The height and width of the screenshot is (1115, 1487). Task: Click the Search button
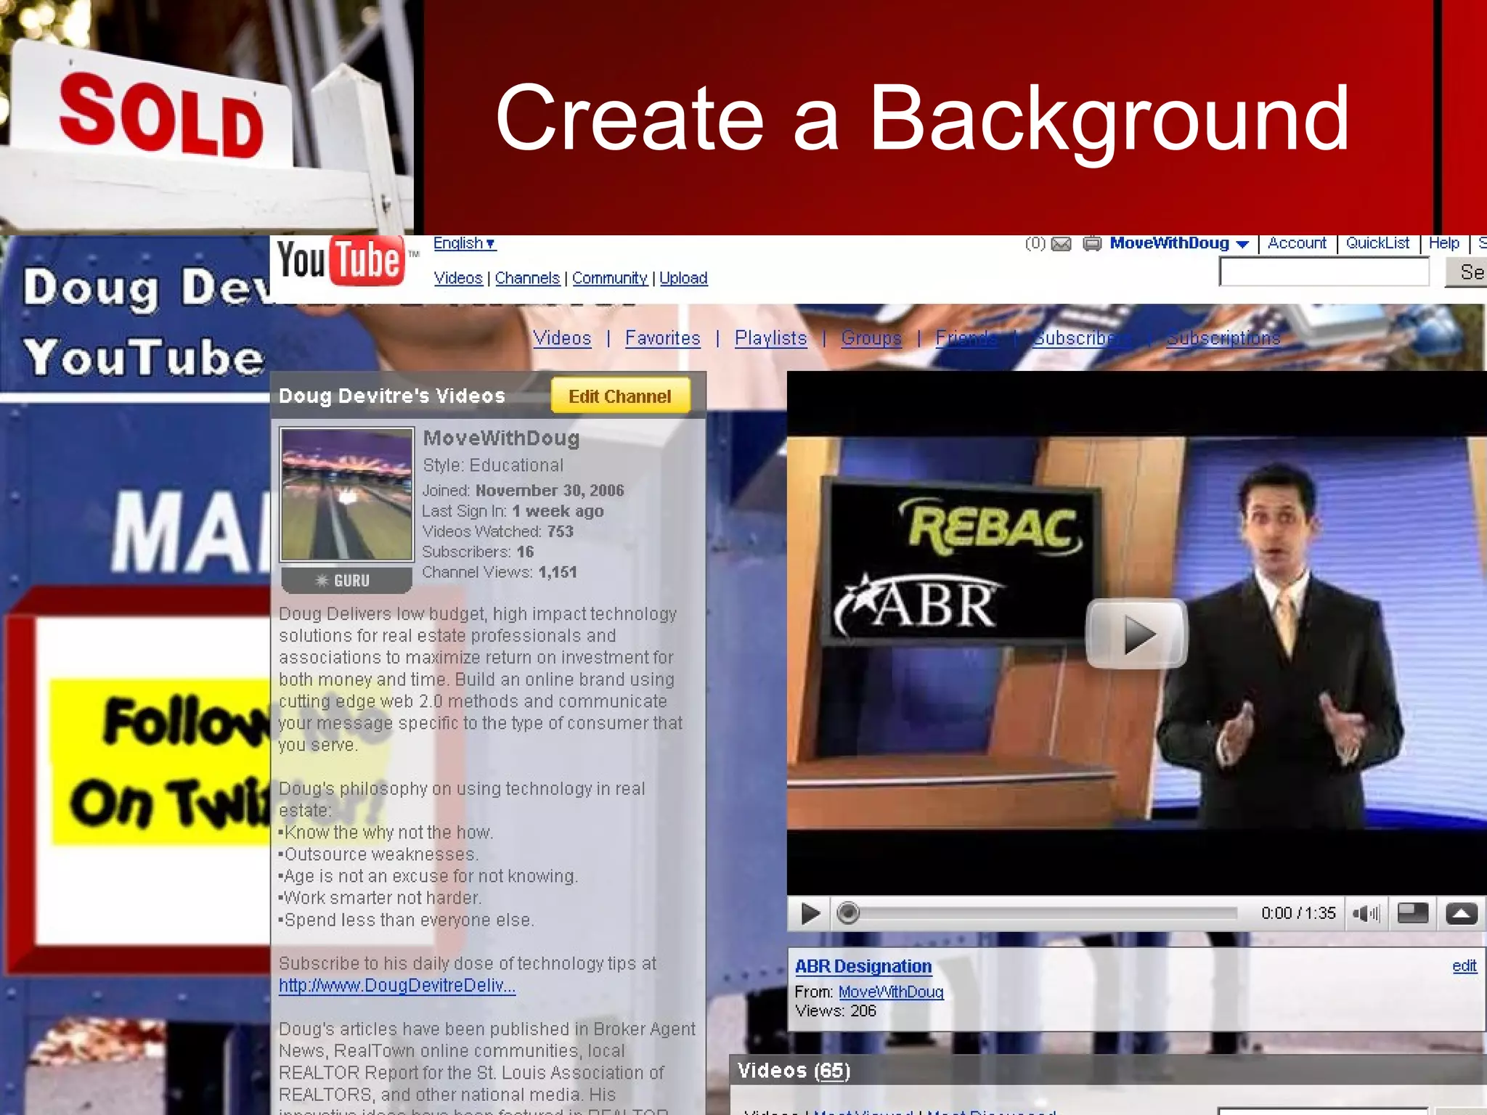(1466, 272)
